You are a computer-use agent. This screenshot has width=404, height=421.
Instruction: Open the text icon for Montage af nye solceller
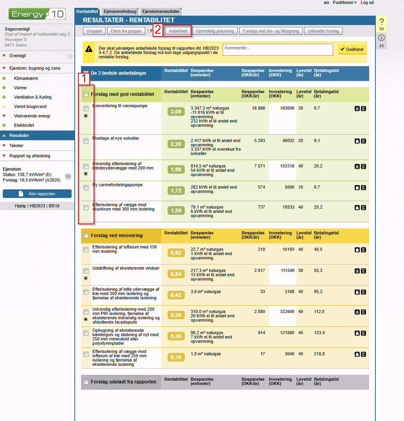pyautogui.click(x=363, y=141)
